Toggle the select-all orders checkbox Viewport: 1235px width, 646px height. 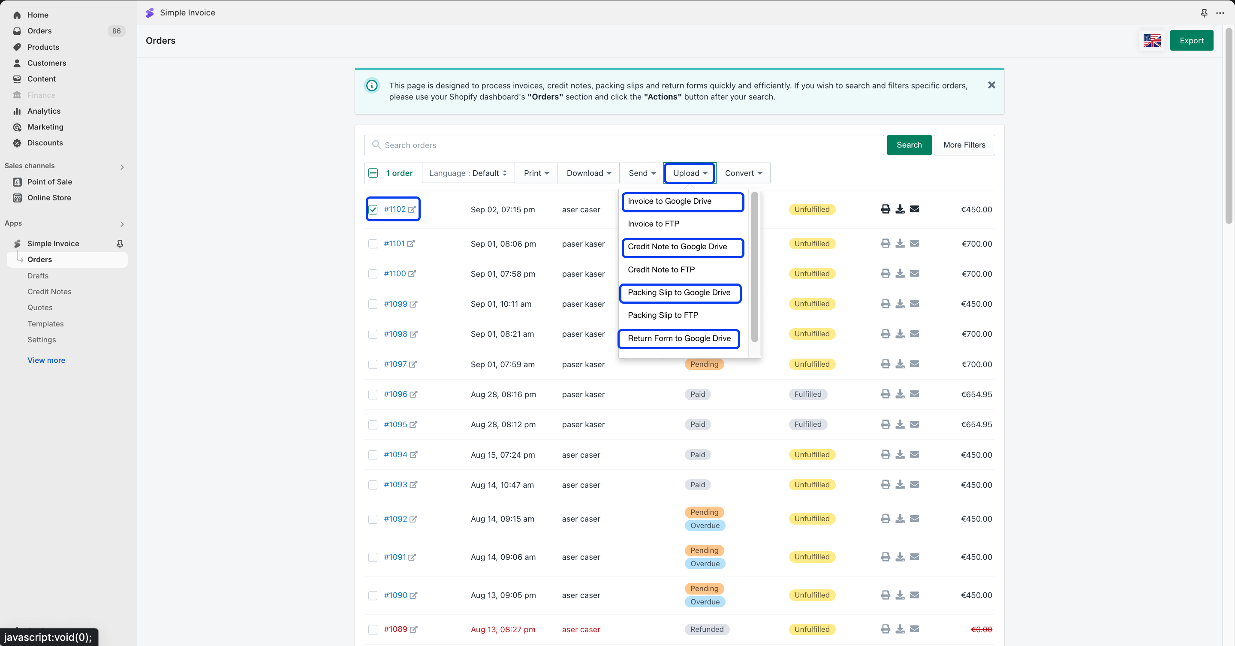373,173
